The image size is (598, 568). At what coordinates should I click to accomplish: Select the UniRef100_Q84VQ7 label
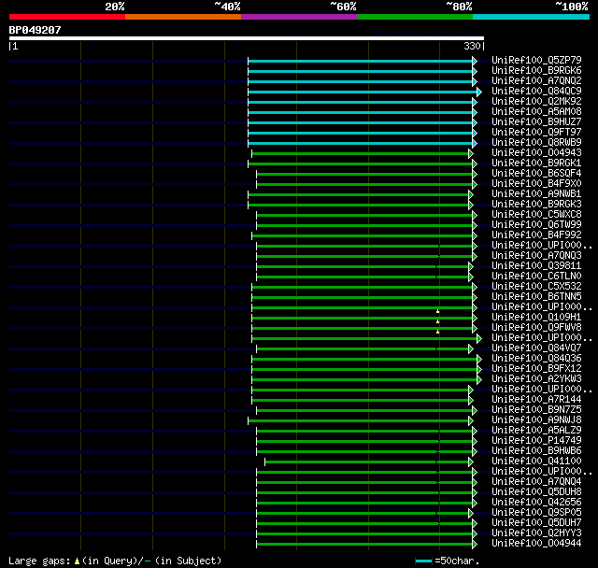tap(536, 348)
